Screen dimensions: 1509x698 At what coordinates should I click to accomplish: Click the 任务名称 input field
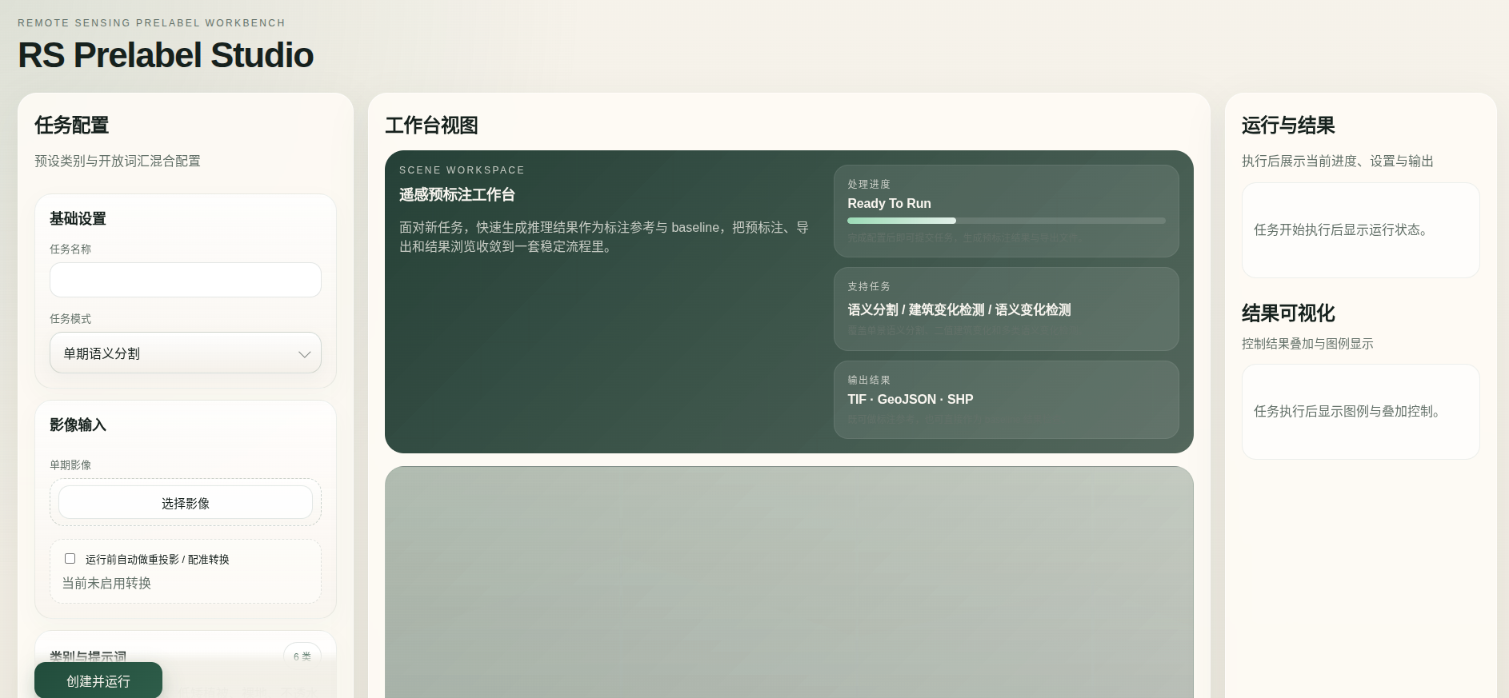tap(186, 280)
